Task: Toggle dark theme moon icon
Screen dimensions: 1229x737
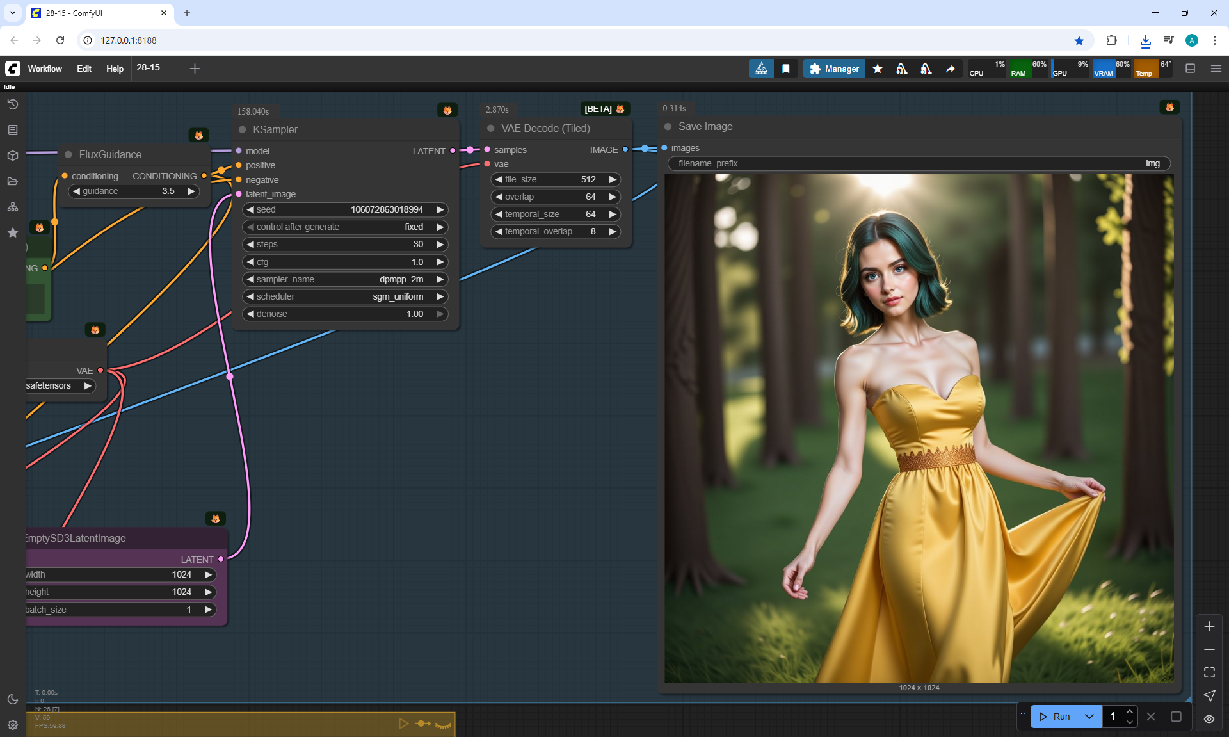Action: [12, 699]
